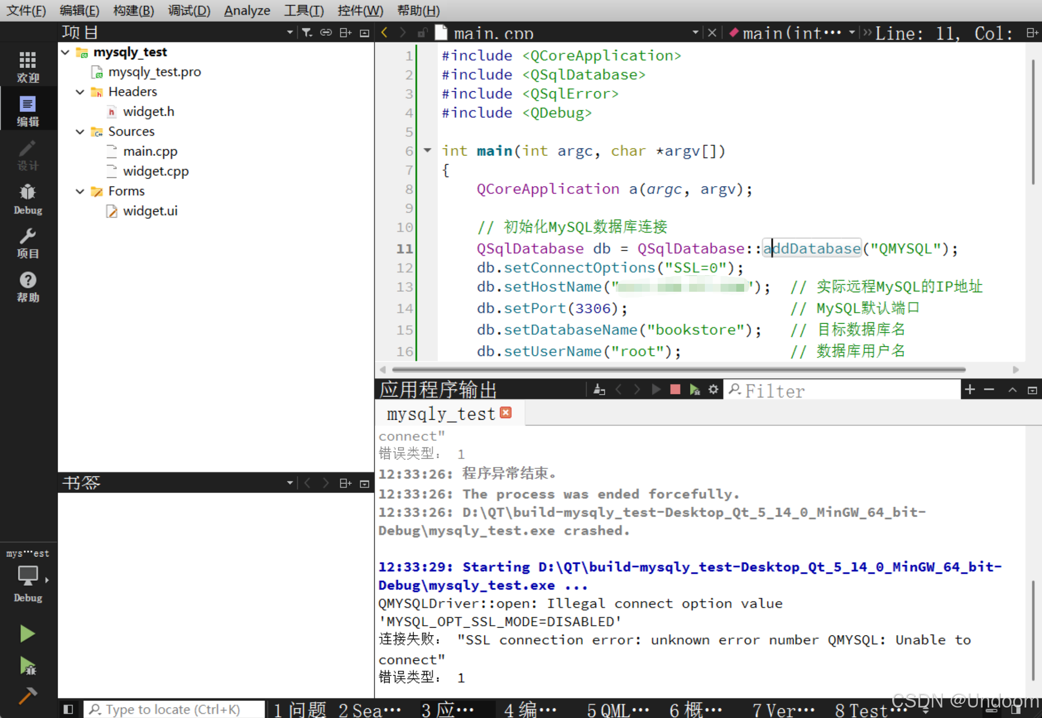Image resolution: width=1042 pixels, height=718 pixels.
Task: Click the green Run button
Action: pos(28,633)
